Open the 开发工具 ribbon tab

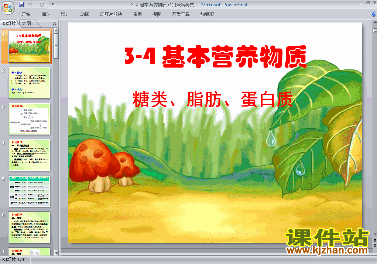tap(181, 14)
